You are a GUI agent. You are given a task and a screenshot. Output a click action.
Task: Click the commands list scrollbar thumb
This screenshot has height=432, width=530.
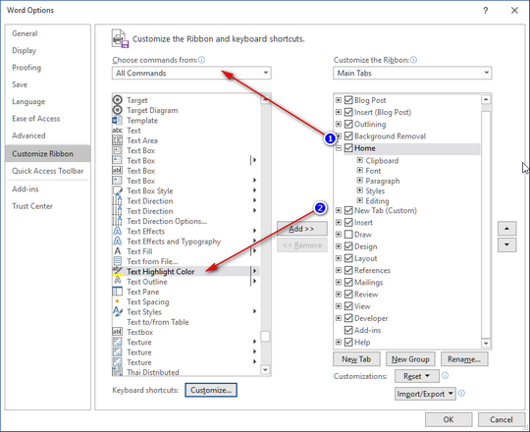click(265, 337)
